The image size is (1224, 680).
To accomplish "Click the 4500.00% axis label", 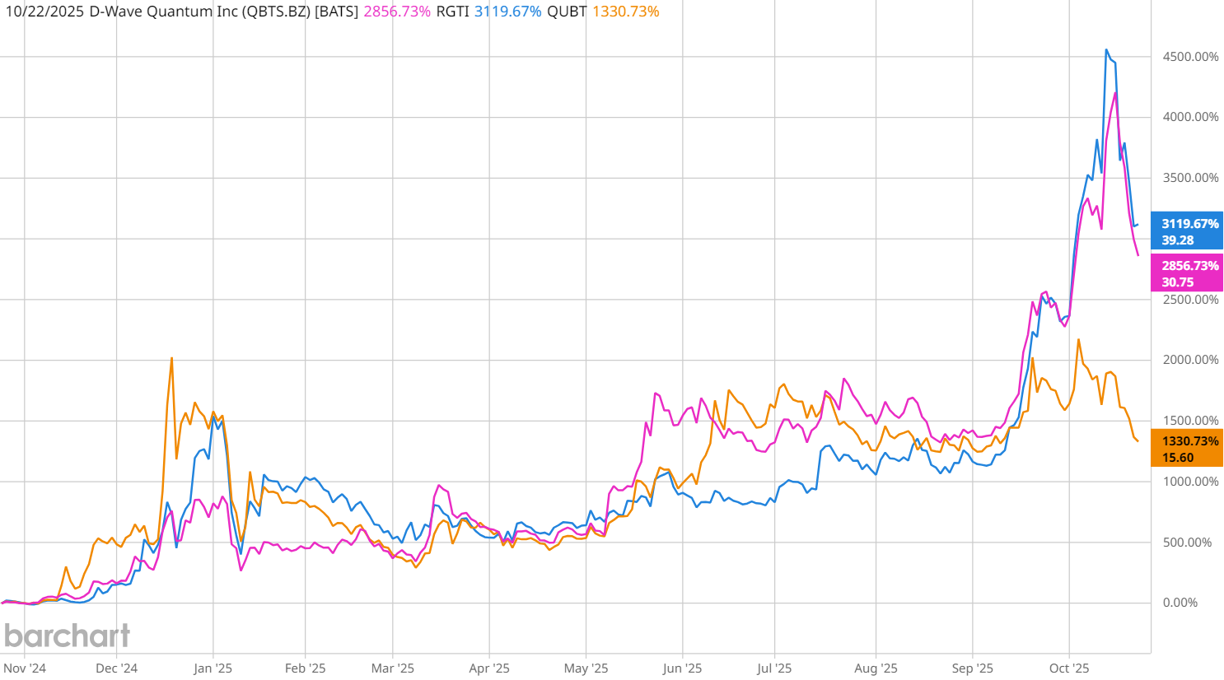I will (1190, 57).
